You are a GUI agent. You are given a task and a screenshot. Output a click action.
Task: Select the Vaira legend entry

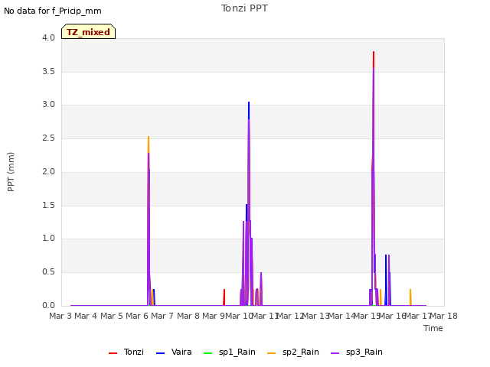click(x=174, y=352)
